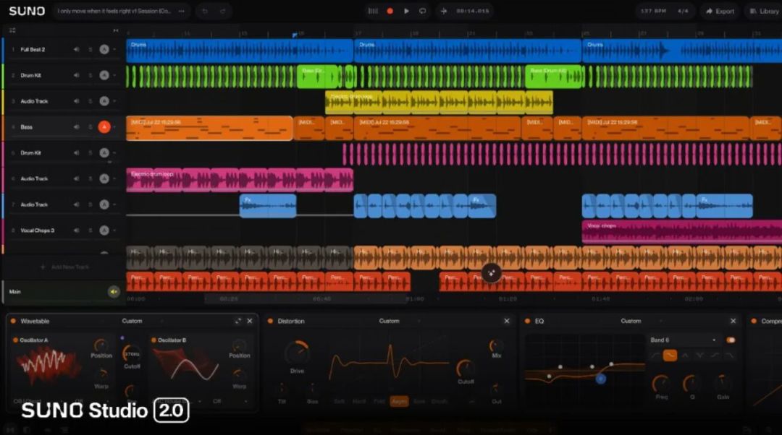Click the 00:14.015 timecode display
Viewport: 782px width, 435px height.
point(473,11)
